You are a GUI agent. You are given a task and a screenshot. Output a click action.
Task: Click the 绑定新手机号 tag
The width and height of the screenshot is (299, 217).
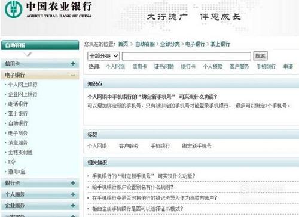coord(197,146)
